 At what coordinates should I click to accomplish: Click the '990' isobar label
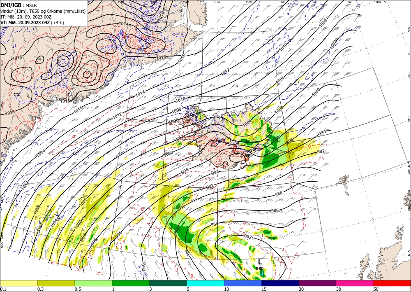pyautogui.click(x=182, y=207)
